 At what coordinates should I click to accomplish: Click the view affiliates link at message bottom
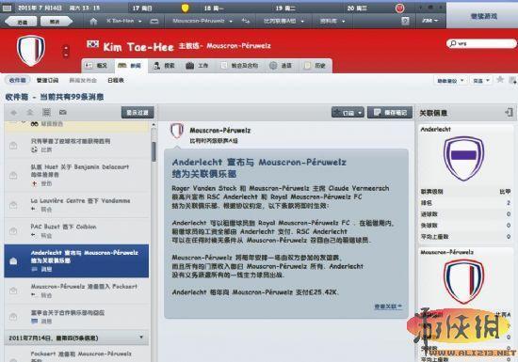coord(388,307)
